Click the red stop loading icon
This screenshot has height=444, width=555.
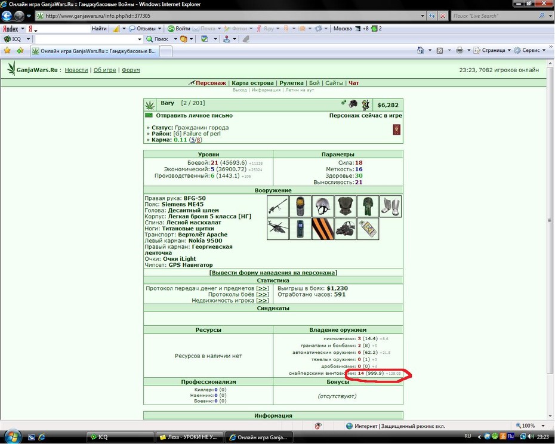coord(442,16)
